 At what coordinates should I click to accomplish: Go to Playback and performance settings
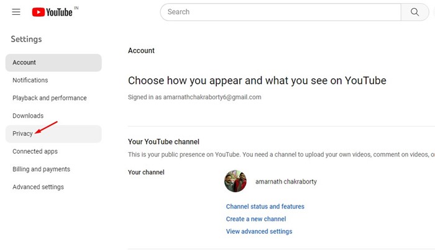point(50,98)
